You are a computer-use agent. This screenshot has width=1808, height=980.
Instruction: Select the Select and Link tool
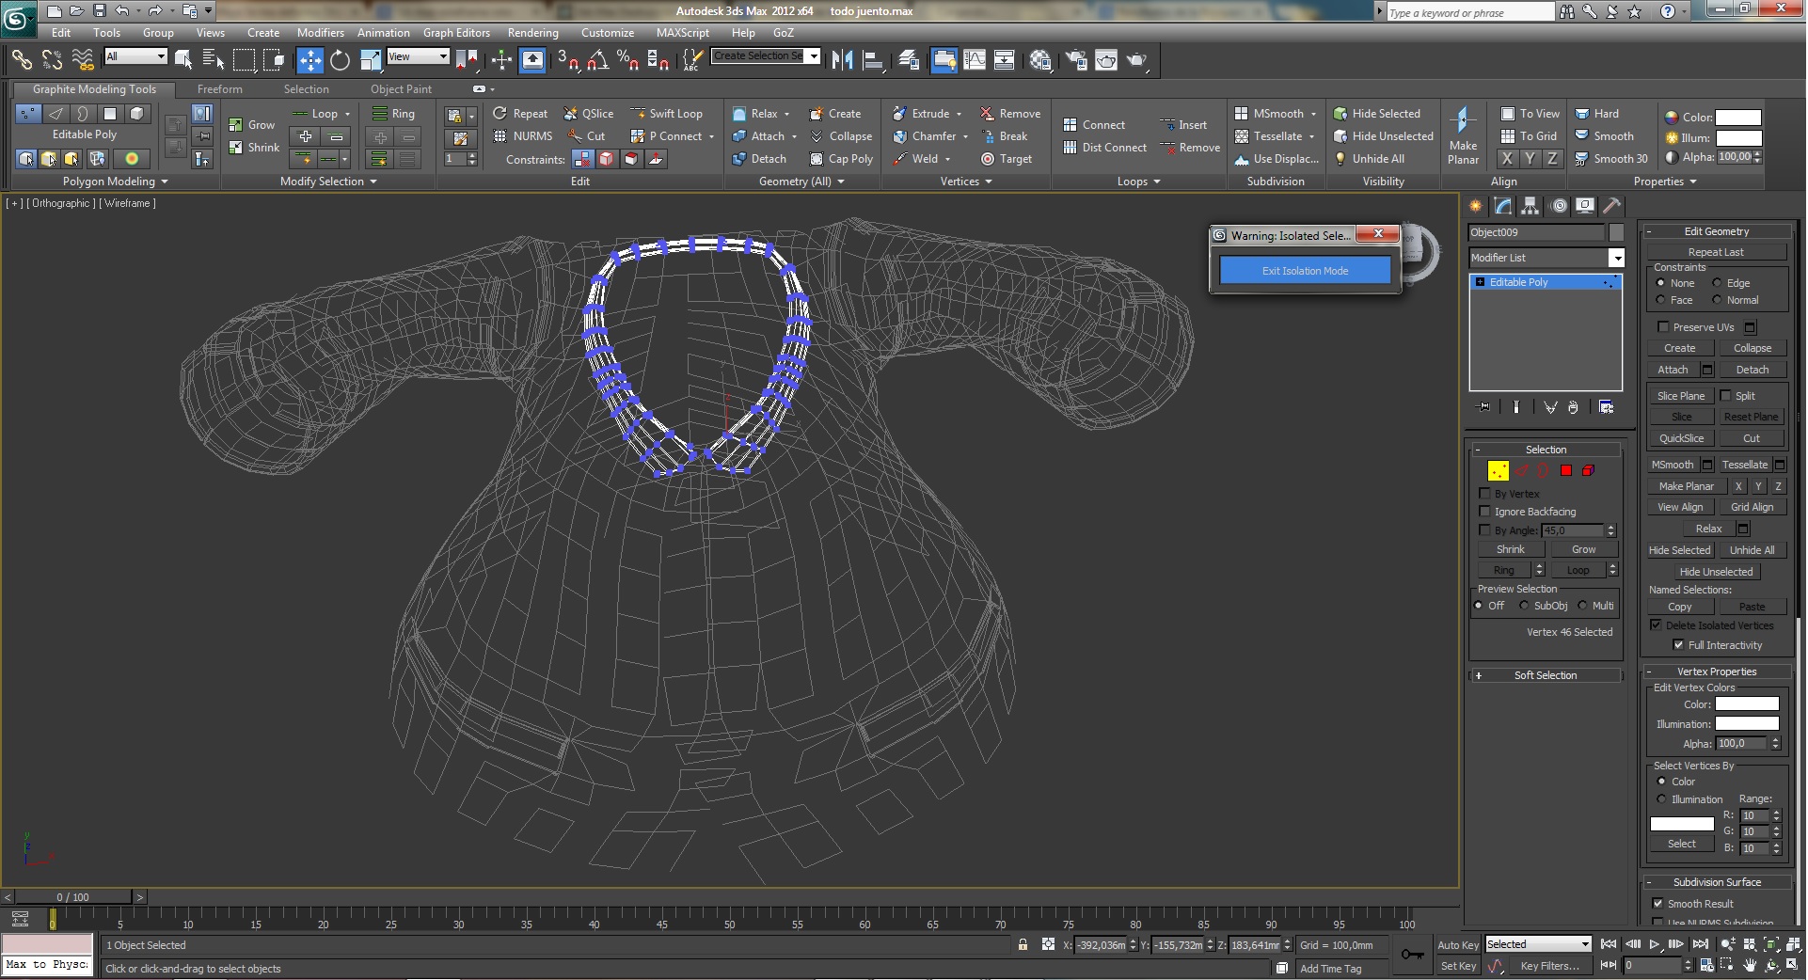[21, 60]
